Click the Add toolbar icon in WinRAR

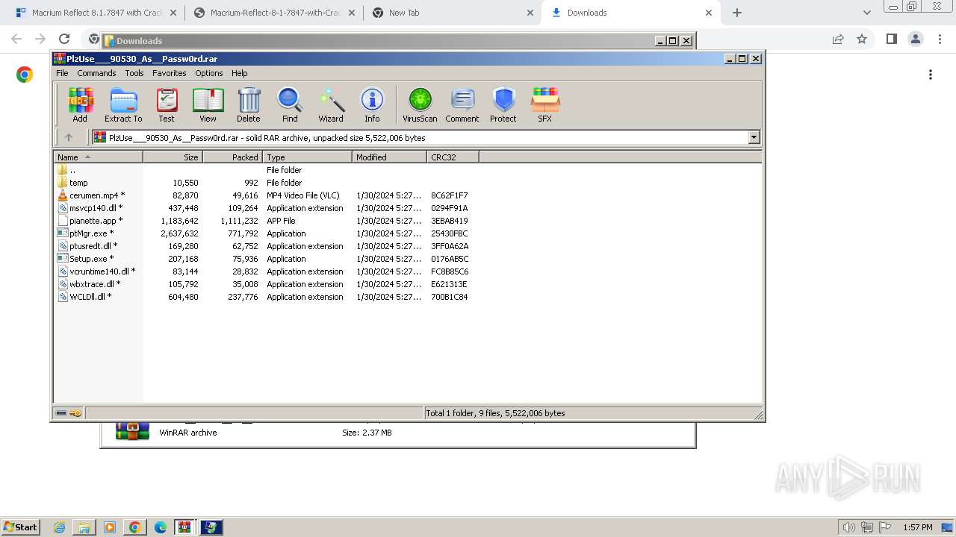point(80,104)
